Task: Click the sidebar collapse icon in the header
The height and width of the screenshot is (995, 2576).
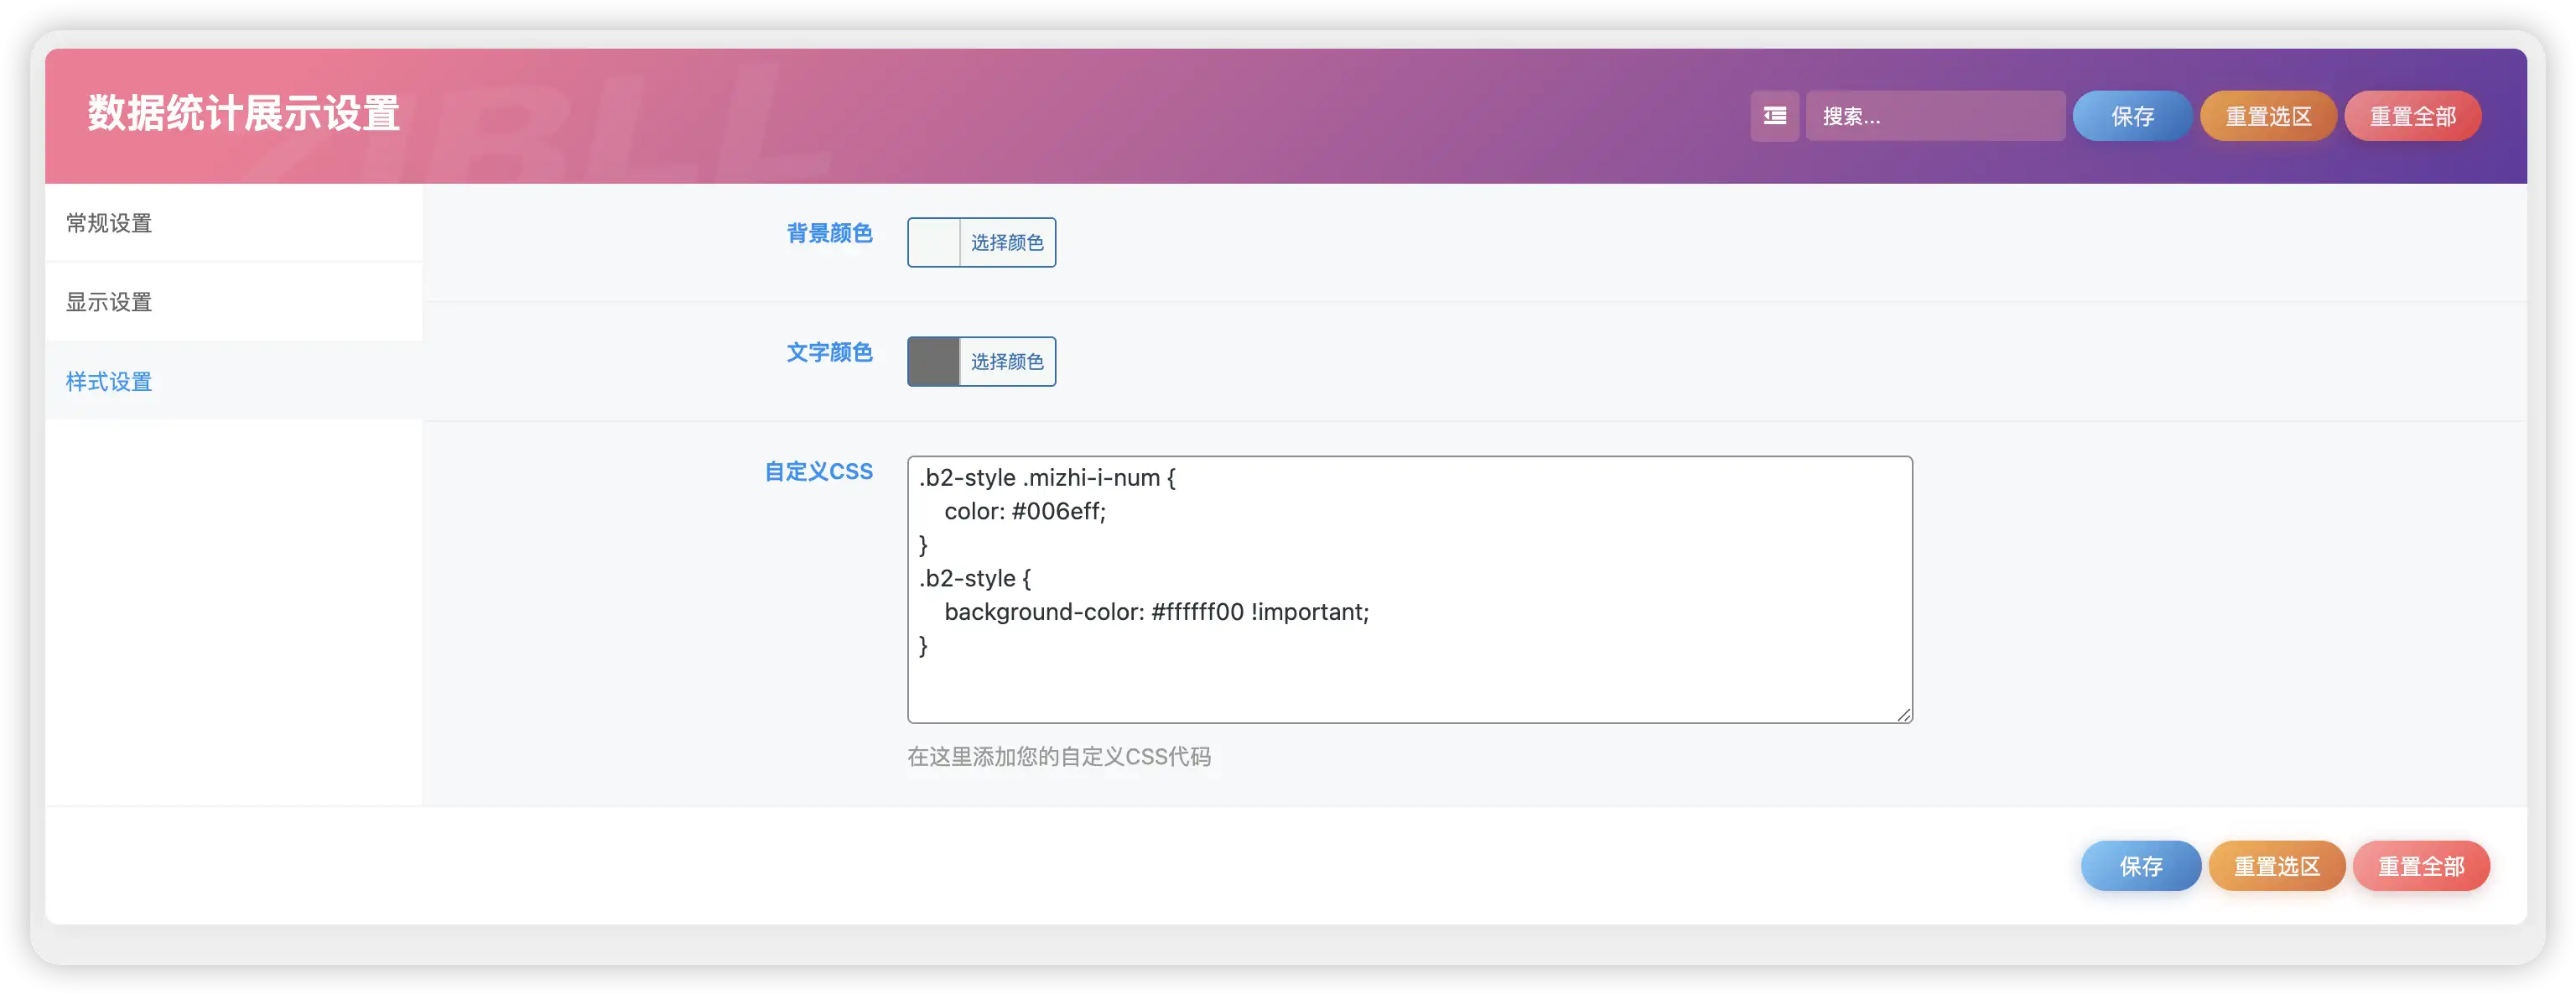Action: point(1774,116)
